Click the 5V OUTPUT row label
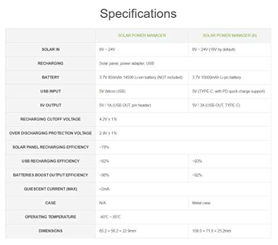This screenshot has height=245, width=278. tap(51, 105)
